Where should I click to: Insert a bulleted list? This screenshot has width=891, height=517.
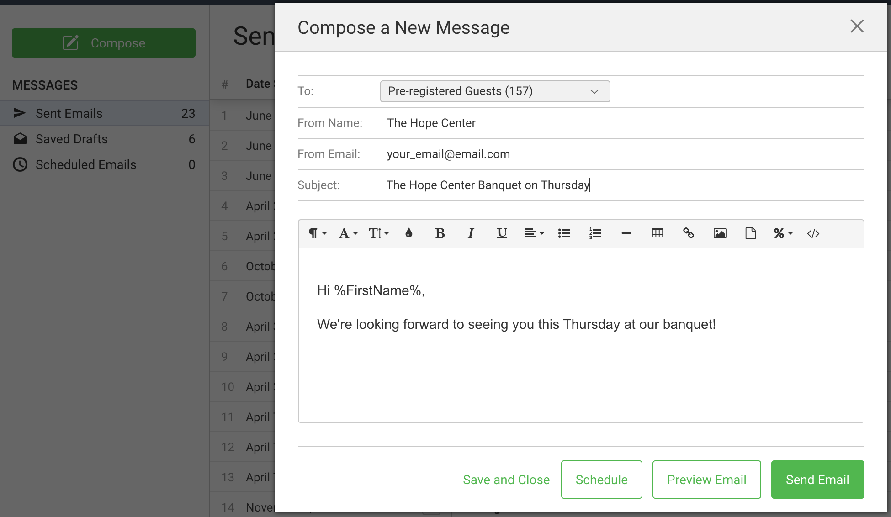(x=564, y=233)
